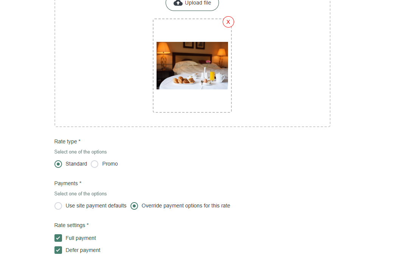Choose the Promo rate type radio
The image size is (394, 261).
point(95,164)
